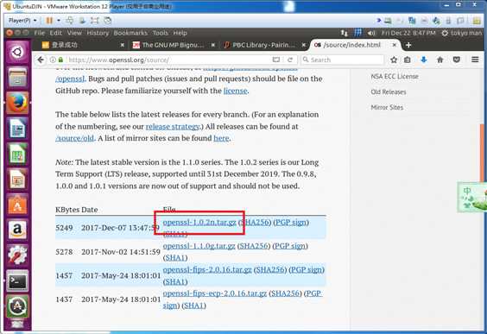Download openssl-fips-ecp-2.0.16.tar.gz

point(215,293)
